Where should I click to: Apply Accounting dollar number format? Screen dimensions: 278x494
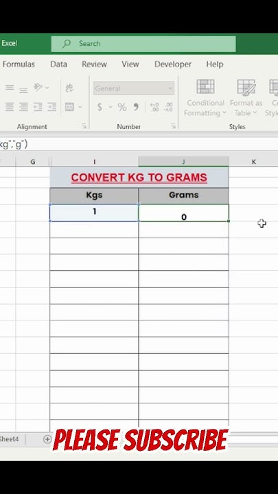100,107
